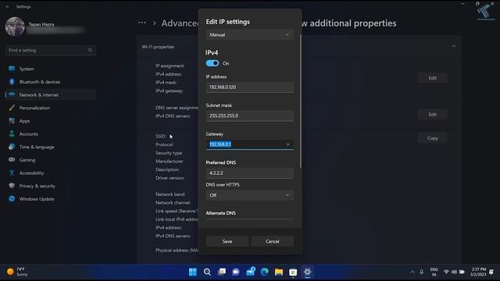Open Task View on taskbar
The width and height of the screenshot is (500, 281).
[222, 272]
